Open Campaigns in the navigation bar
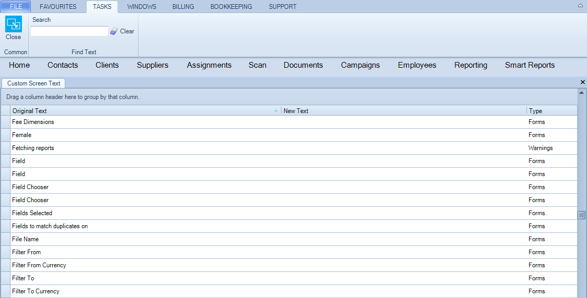The image size is (587, 298). [360, 65]
